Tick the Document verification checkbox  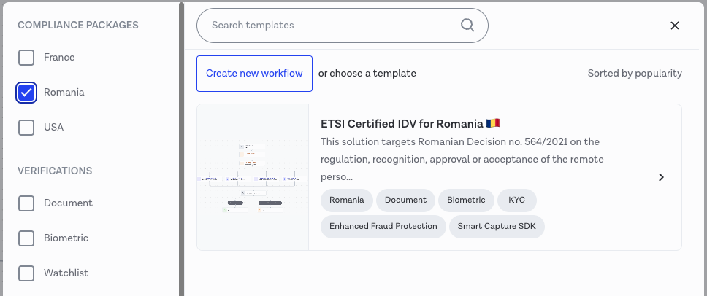click(x=26, y=203)
